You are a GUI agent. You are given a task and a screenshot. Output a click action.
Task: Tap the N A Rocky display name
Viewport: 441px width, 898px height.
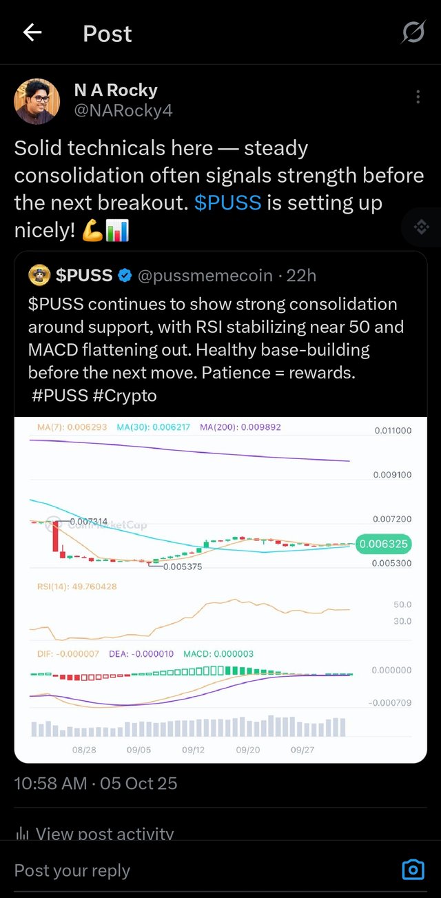click(116, 90)
